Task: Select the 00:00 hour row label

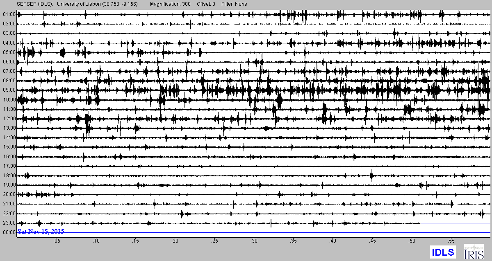Action: pos(9,232)
